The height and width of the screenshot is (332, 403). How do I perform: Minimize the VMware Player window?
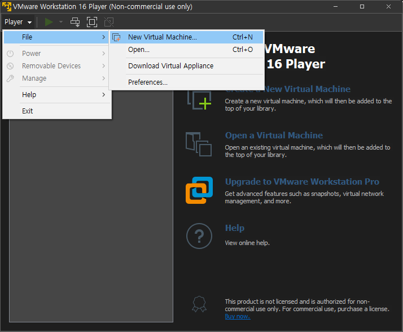point(335,6)
